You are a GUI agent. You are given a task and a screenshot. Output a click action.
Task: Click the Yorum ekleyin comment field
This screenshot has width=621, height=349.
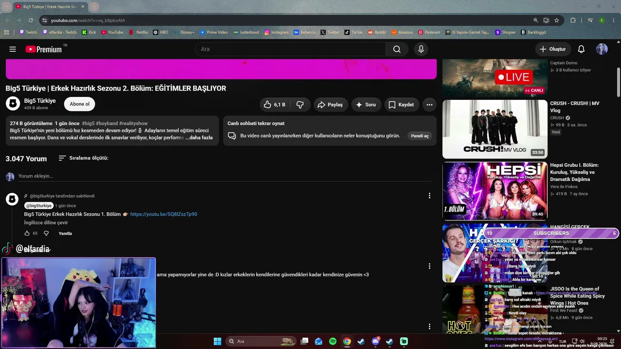pyautogui.click(x=224, y=176)
